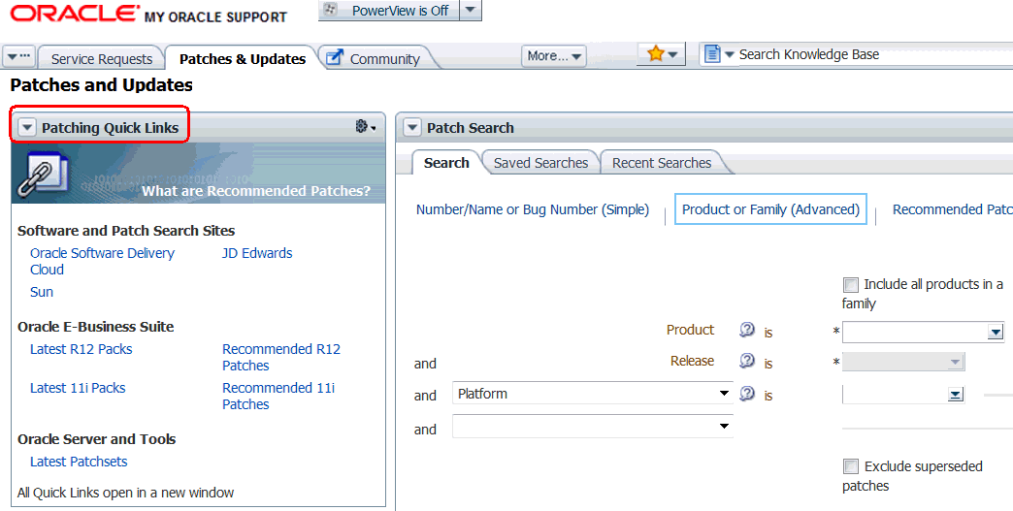1013x511 pixels.
Task: Check Exclude superseded patches
Action: point(851,466)
